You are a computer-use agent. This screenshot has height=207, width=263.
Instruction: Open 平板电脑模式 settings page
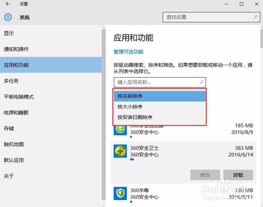tap(51, 97)
